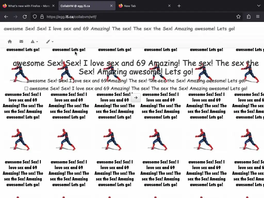264x198 pixels.
Task: Bookmark this page with the star icon
Action: point(238,16)
